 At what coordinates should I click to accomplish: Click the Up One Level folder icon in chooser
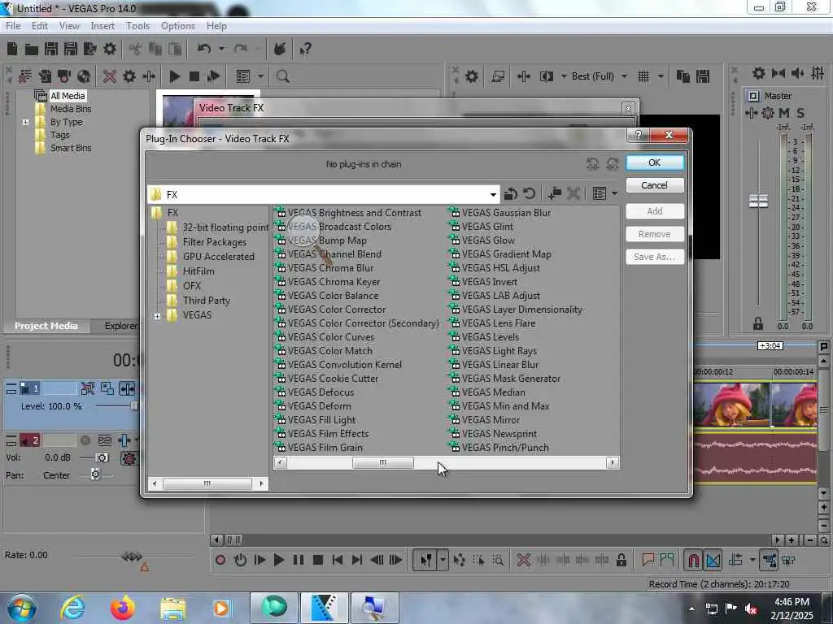511,193
